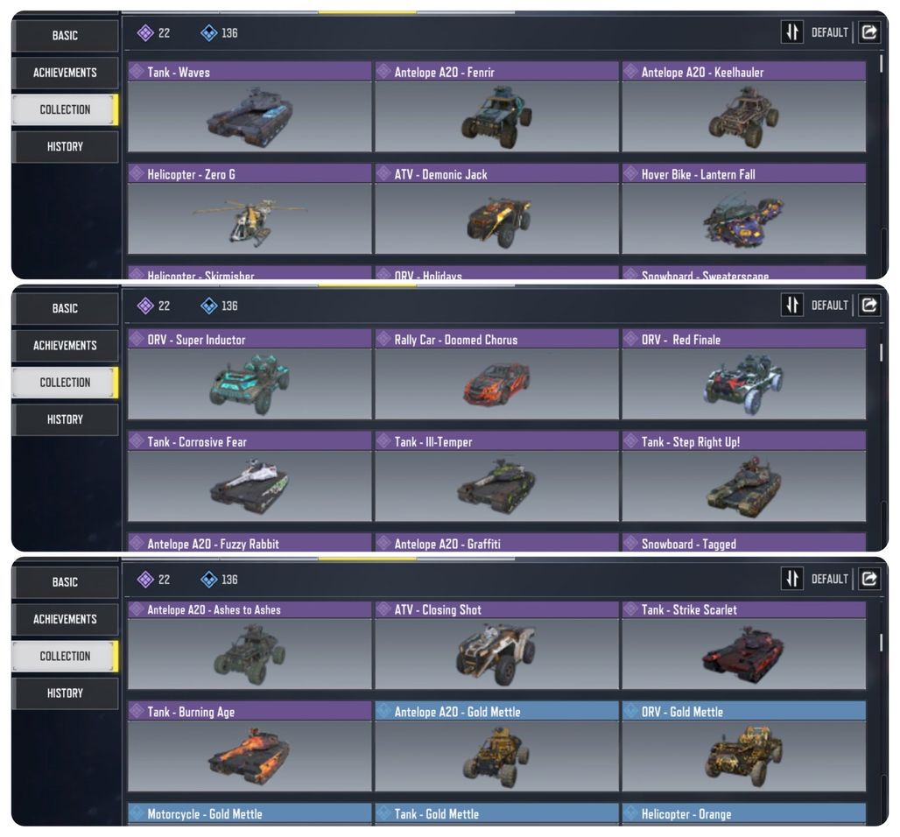This screenshot has width=900, height=837.
Task: Select the ORV - Gold Mettle item
Action: pos(744,746)
